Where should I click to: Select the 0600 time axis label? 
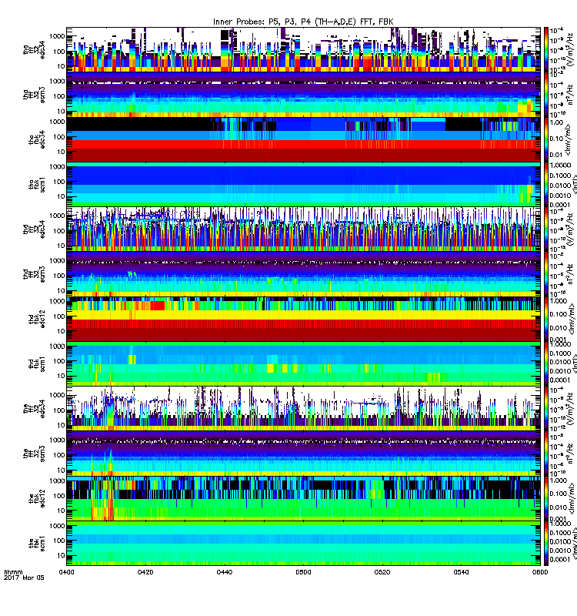tap(540, 572)
